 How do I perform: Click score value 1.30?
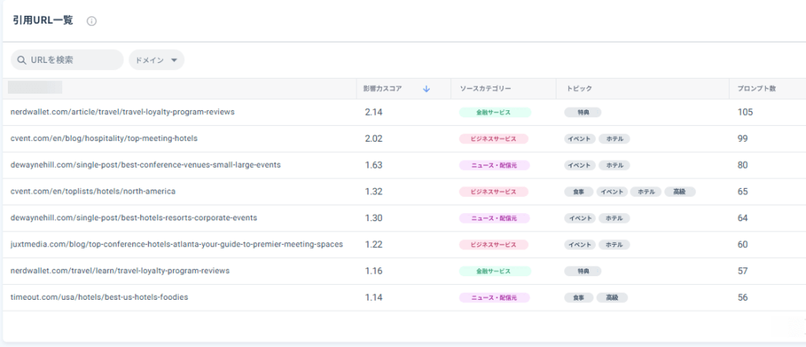(x=374, y=218)
